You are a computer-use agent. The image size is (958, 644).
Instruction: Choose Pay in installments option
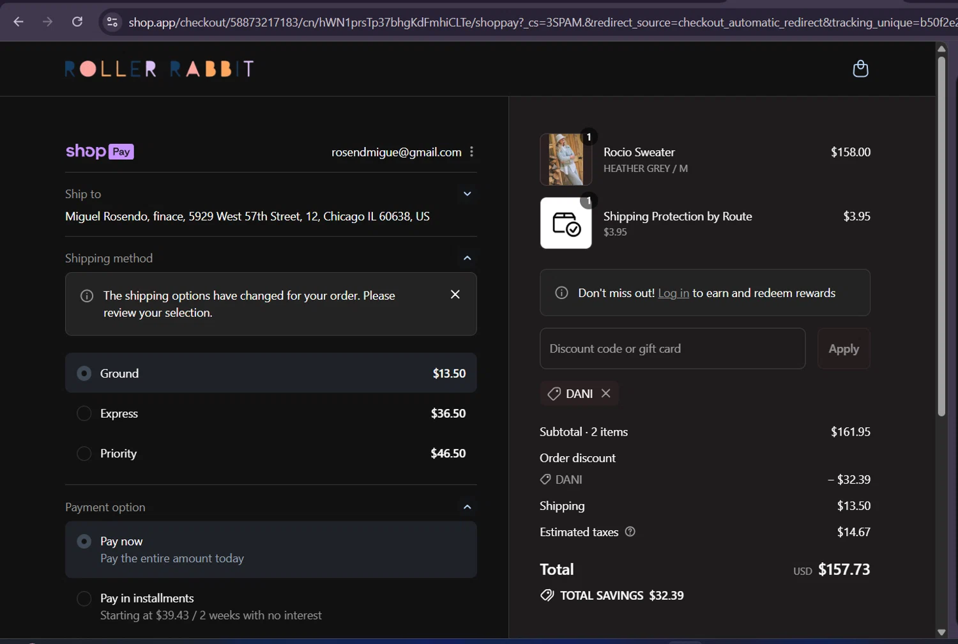point(271,606)
